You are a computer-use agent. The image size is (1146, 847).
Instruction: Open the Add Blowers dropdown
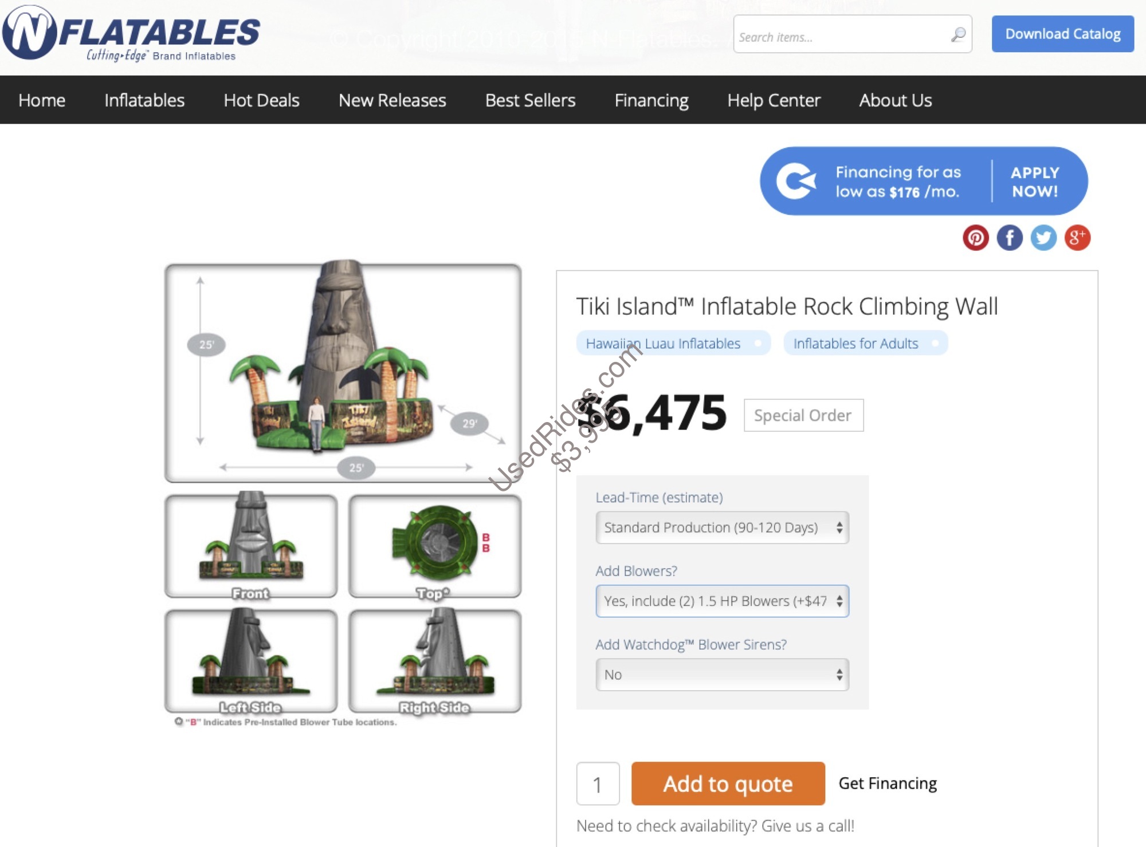(722, 601)
